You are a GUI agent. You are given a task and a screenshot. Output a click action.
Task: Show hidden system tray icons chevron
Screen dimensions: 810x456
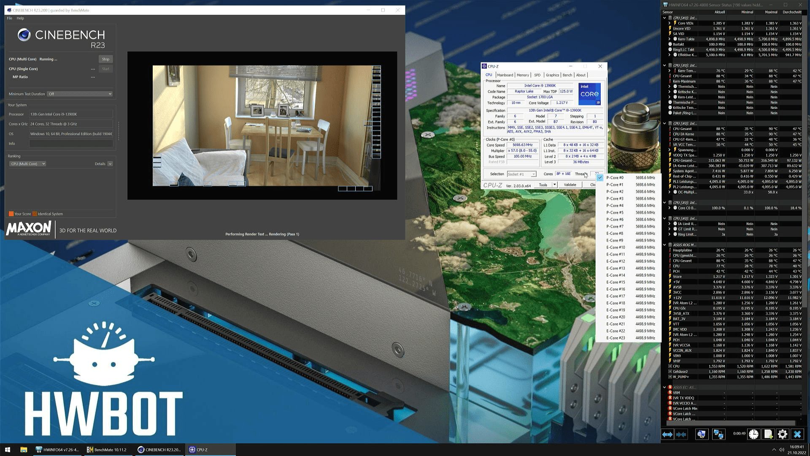tap(774, 450)
